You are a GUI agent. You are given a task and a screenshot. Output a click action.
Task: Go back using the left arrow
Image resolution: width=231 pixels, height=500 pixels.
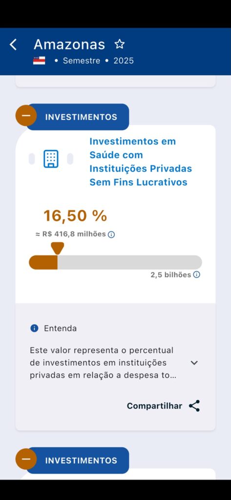pyautogui.click(x=13, y=44)
